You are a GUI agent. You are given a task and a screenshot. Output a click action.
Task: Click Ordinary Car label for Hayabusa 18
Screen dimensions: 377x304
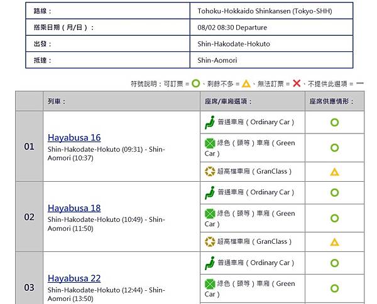(256, 192)
